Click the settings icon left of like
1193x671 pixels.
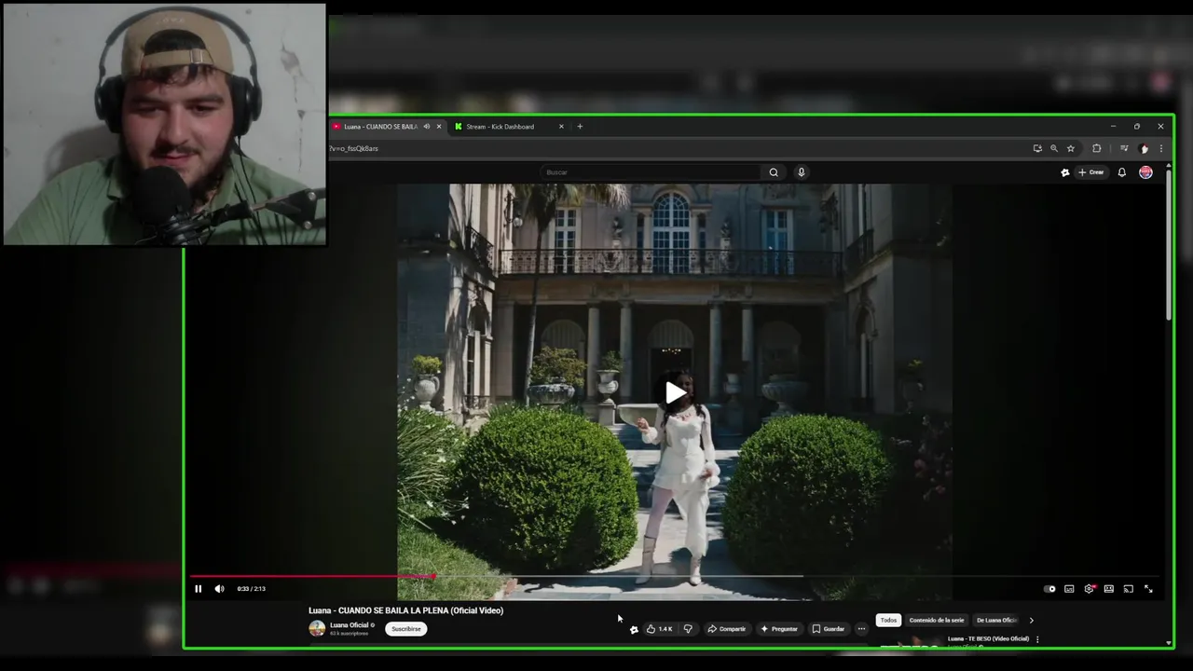coord(634,630)
